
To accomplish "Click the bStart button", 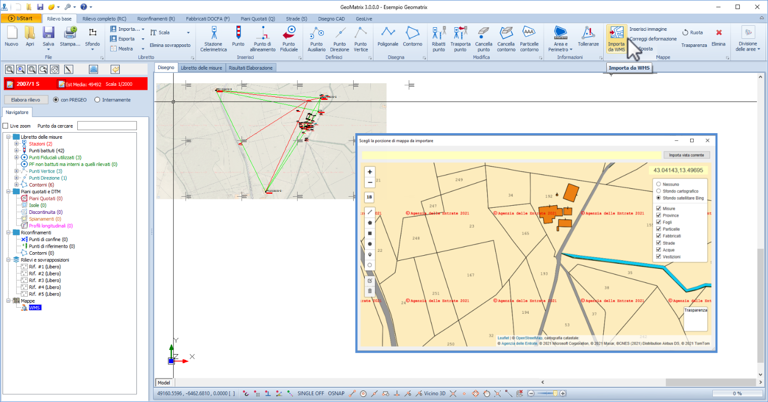I will pyautogui.click(x=21, y=19).
